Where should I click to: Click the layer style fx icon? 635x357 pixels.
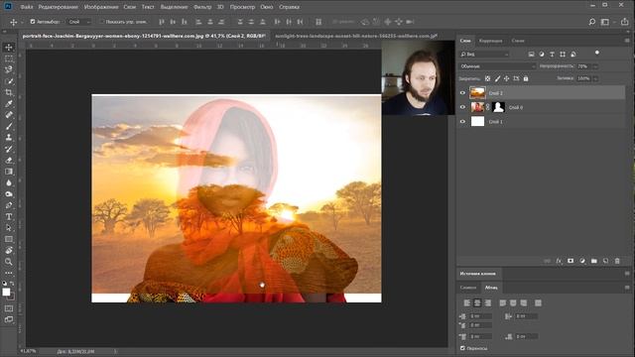coord(559,261)
